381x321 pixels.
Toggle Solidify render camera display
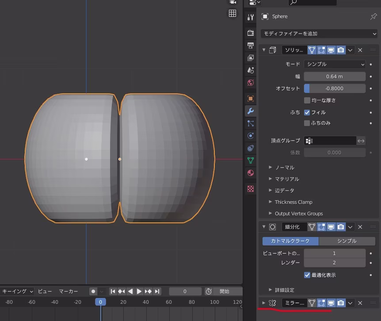click(341, 50)
